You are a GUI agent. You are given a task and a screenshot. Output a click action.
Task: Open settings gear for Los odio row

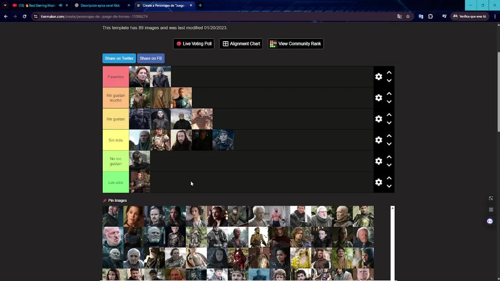coord(379,182)
